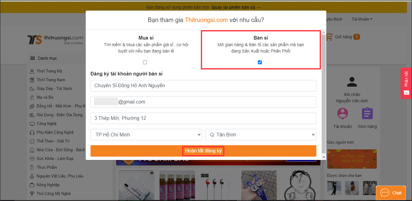Select Thực Phẩm menu item

[x=47, y=168]
